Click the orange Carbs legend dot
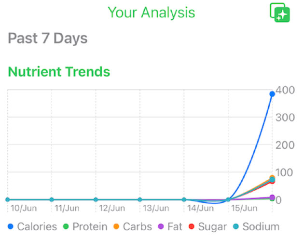This screenshot has width=303, height=238. click(117, 226)
